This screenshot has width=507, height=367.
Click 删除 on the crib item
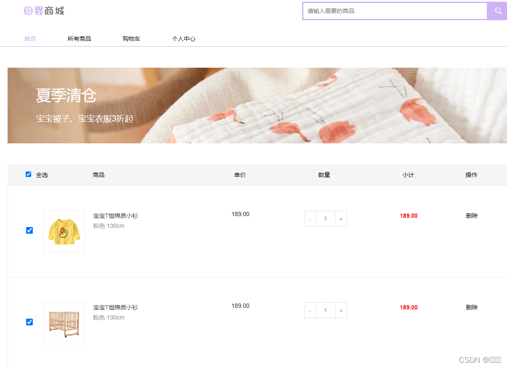pos(472,307)
